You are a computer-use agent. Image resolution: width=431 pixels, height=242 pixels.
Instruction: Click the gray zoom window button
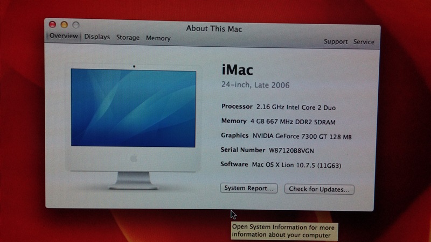(x=76, y=25)
